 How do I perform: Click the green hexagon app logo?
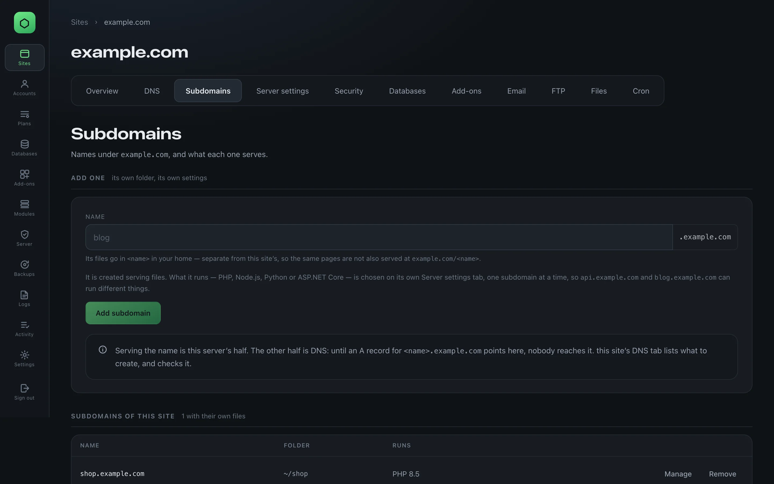pyautogui.click(x=25, y=23)
